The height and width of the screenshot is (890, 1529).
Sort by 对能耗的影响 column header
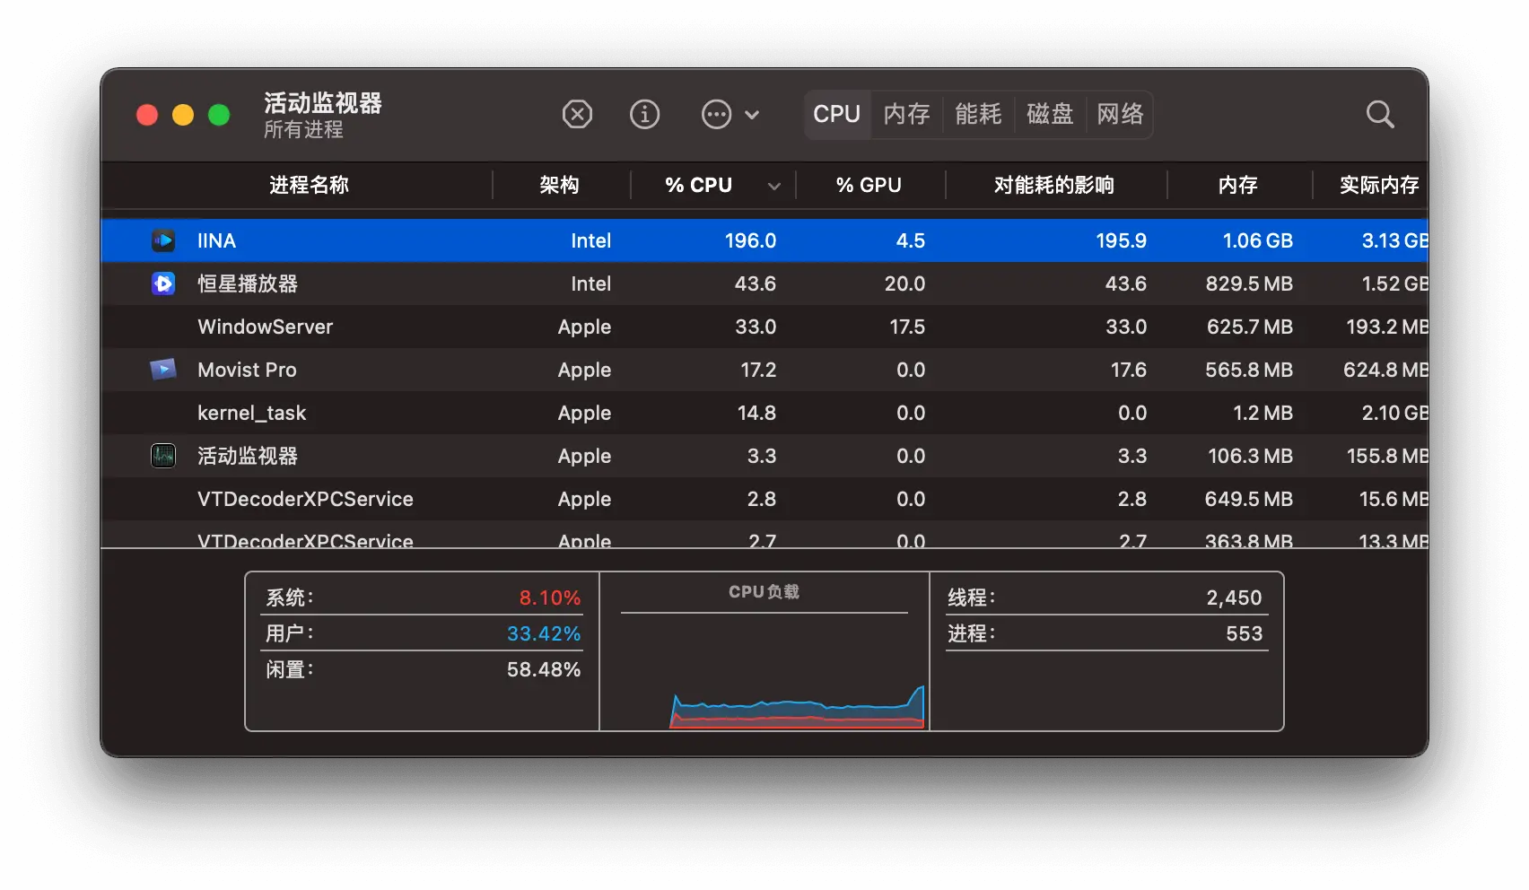click(1054, 186)
